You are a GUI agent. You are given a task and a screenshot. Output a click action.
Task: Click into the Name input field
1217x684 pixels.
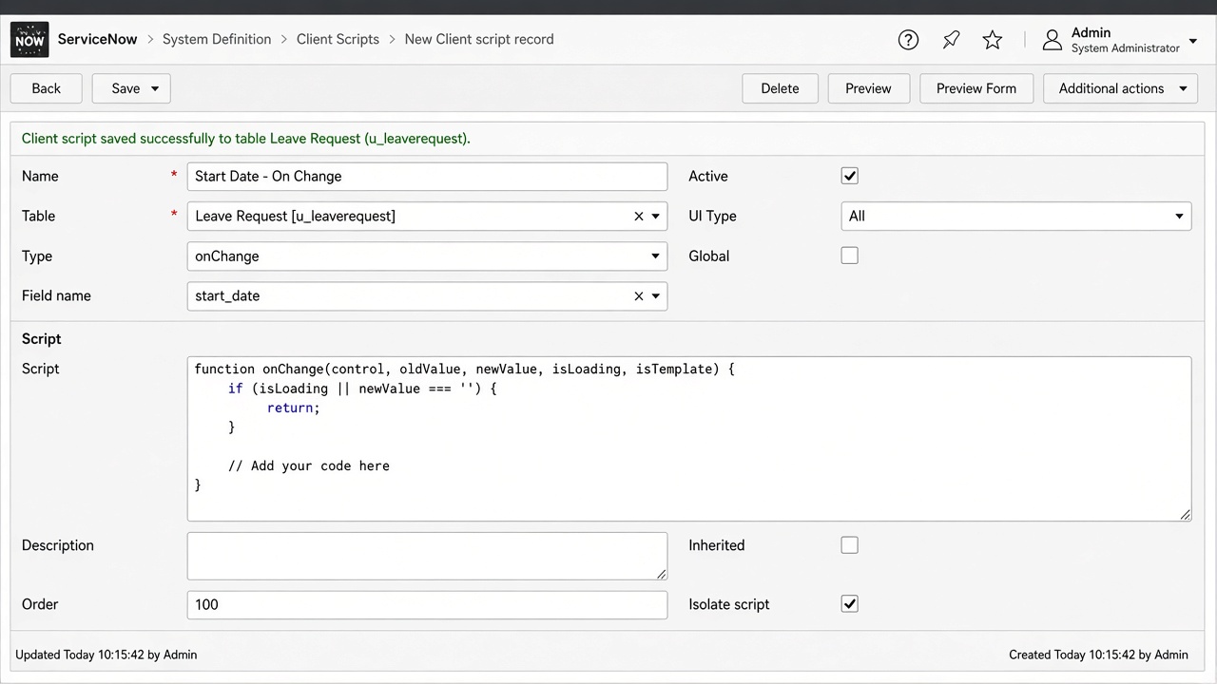coord(427,177)
